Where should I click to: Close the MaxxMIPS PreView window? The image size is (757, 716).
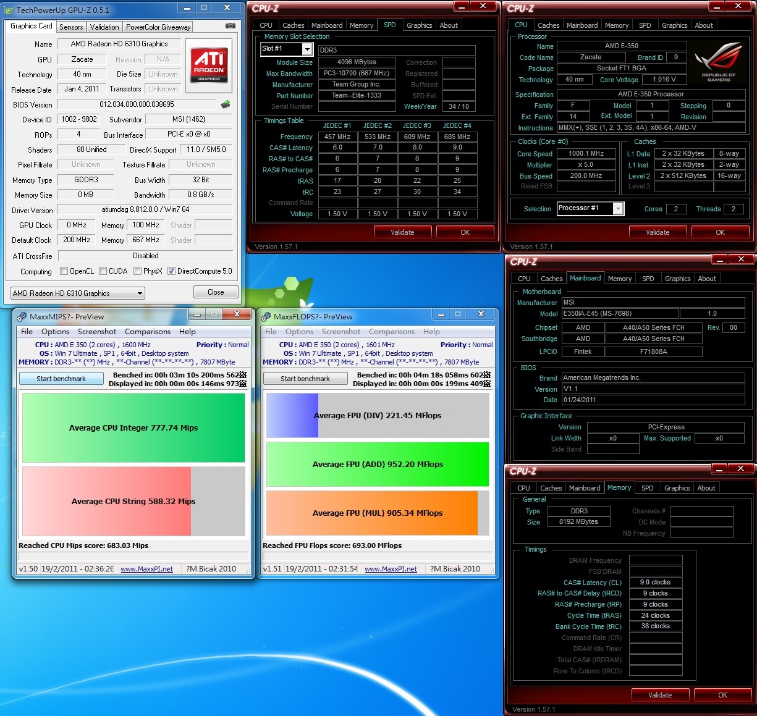[x=237, y=314]
